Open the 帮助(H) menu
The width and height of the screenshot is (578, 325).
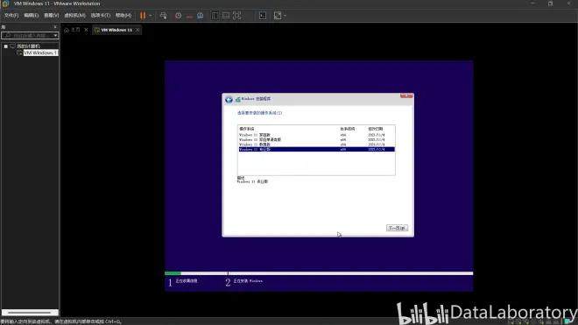[123, 16]
